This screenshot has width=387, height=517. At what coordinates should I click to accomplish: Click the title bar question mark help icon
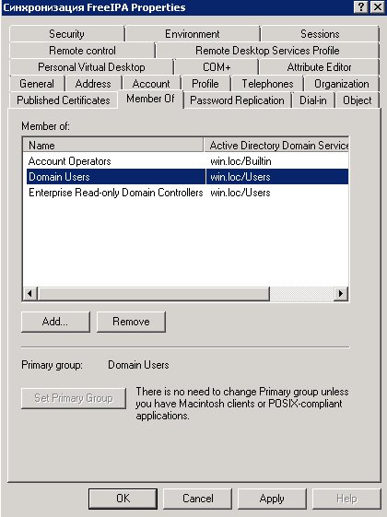pos(361,7)
